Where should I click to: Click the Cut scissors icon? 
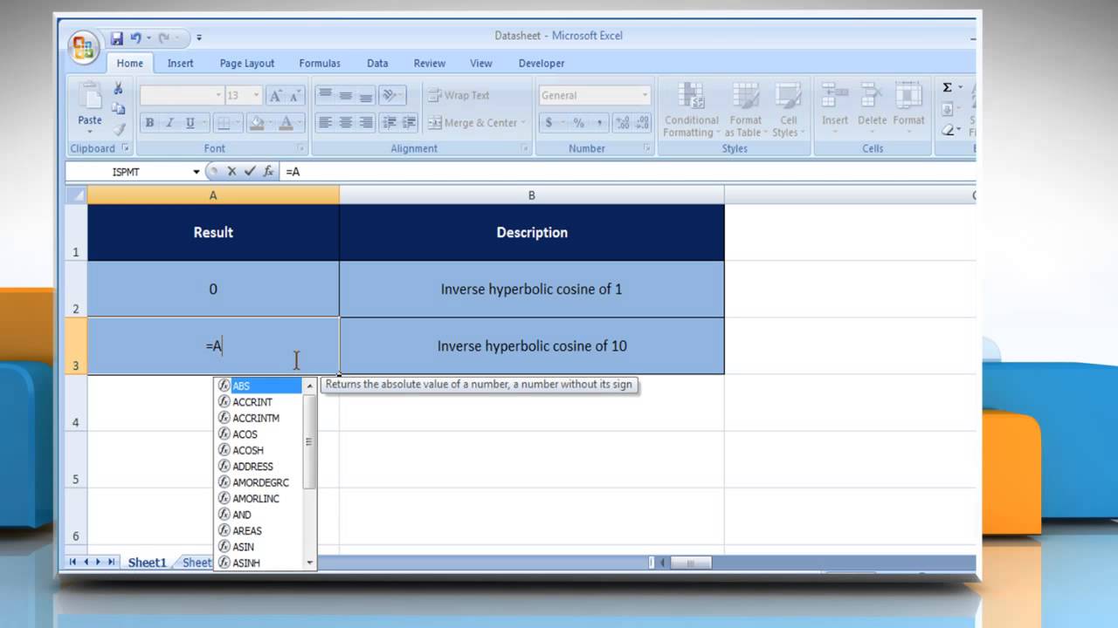[x=118, y=89]
